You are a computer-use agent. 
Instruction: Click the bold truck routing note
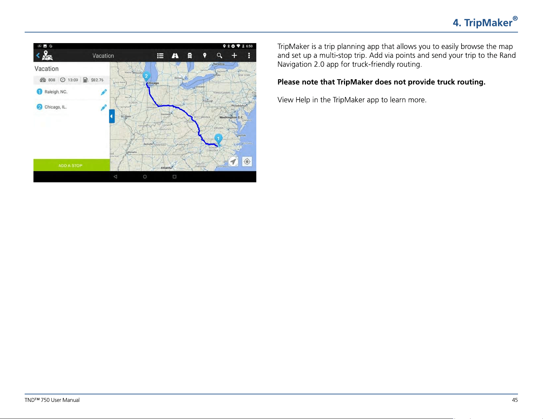click(x=381, y=82)
